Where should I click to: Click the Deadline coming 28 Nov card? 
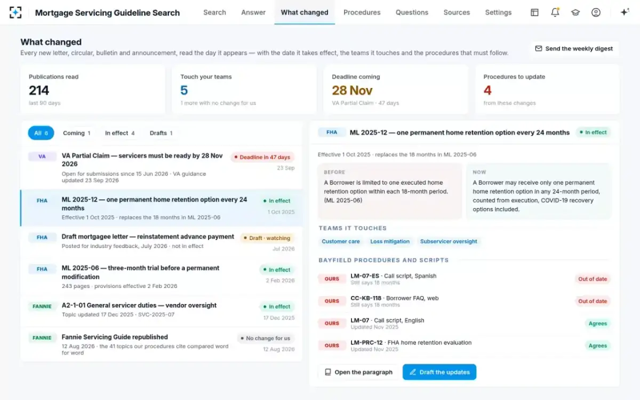[x=396, y=90]
